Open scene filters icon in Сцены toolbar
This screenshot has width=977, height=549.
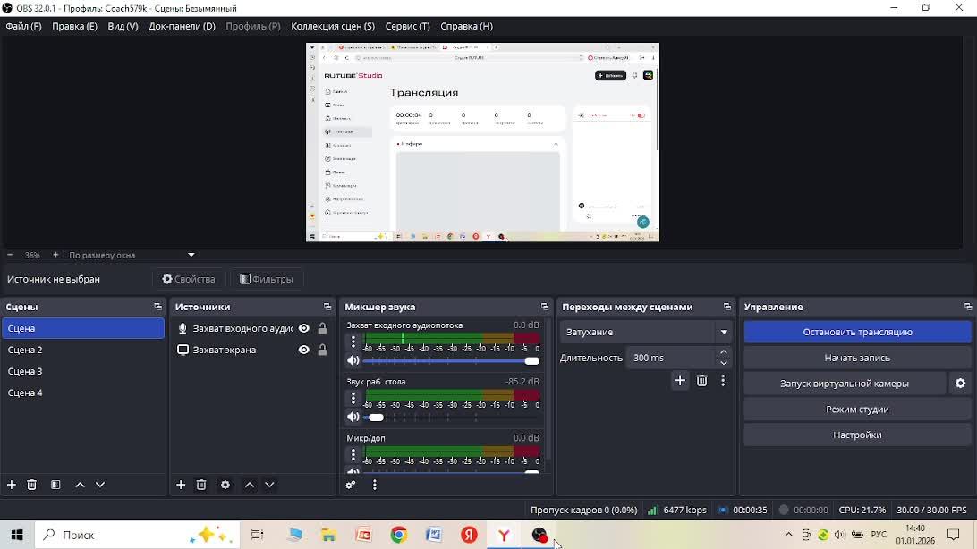(55, 485)
